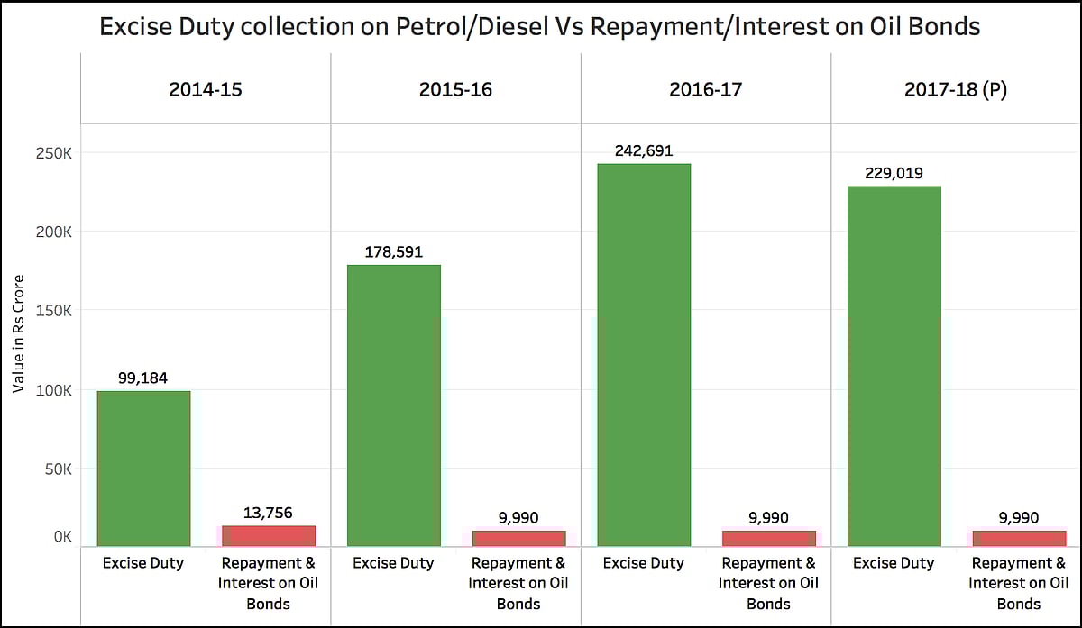Select the 2015-16 red oil bonds bar

click(x=518, y=539)
